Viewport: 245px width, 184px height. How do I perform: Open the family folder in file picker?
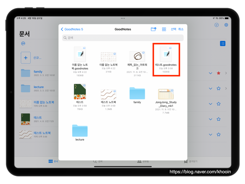(x=137, y=95)
